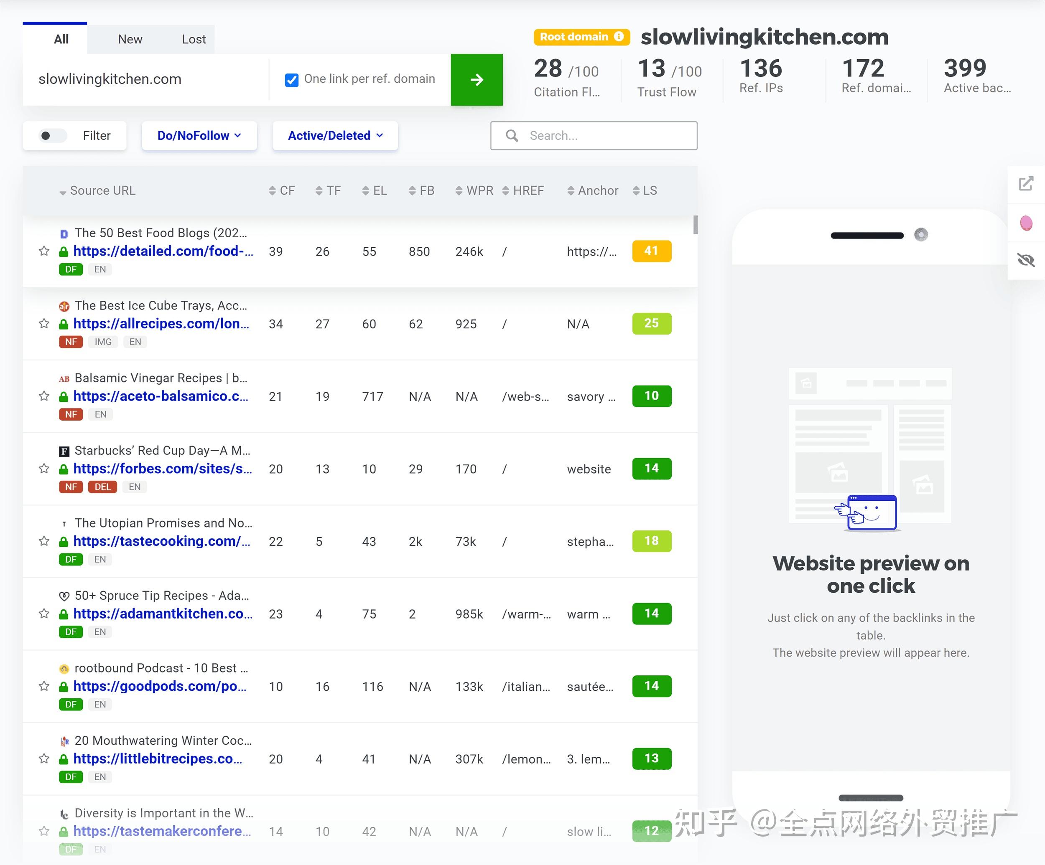This screenshot has height=865, width=1045.
Task: Toggle One link per ref. domain checkbox
Action: pyautogui.click(x=292, y=79)
